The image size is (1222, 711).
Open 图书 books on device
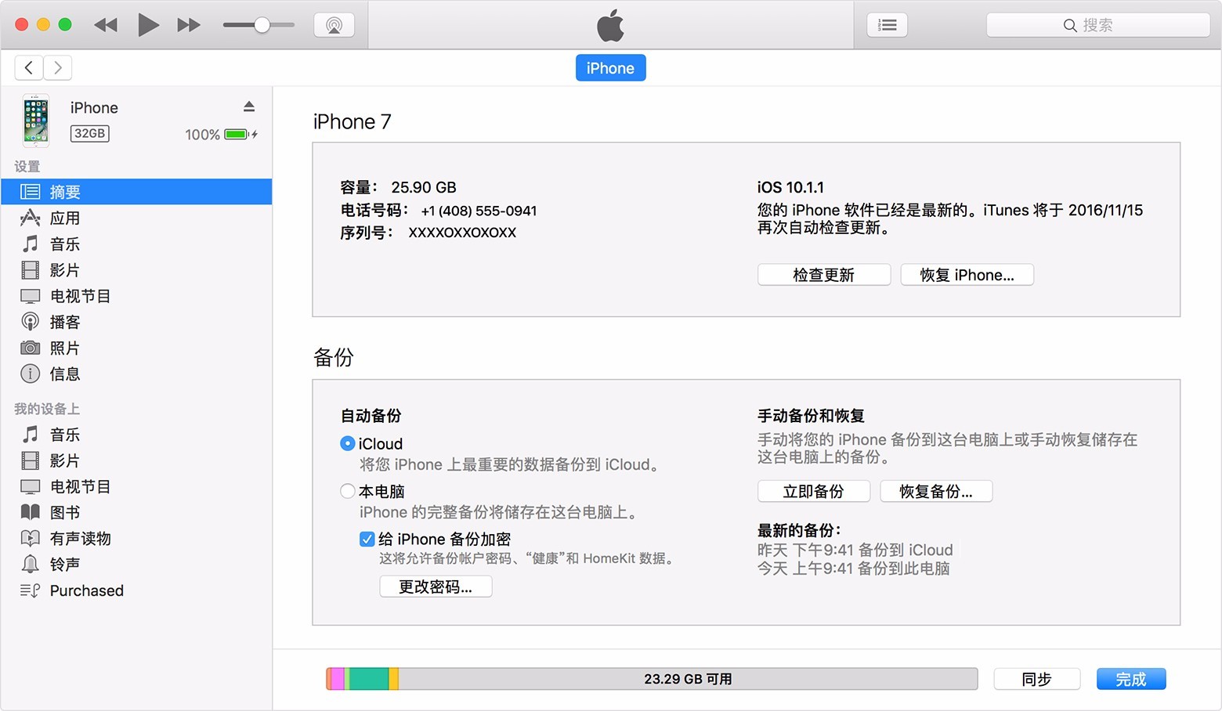click(136, 512)
